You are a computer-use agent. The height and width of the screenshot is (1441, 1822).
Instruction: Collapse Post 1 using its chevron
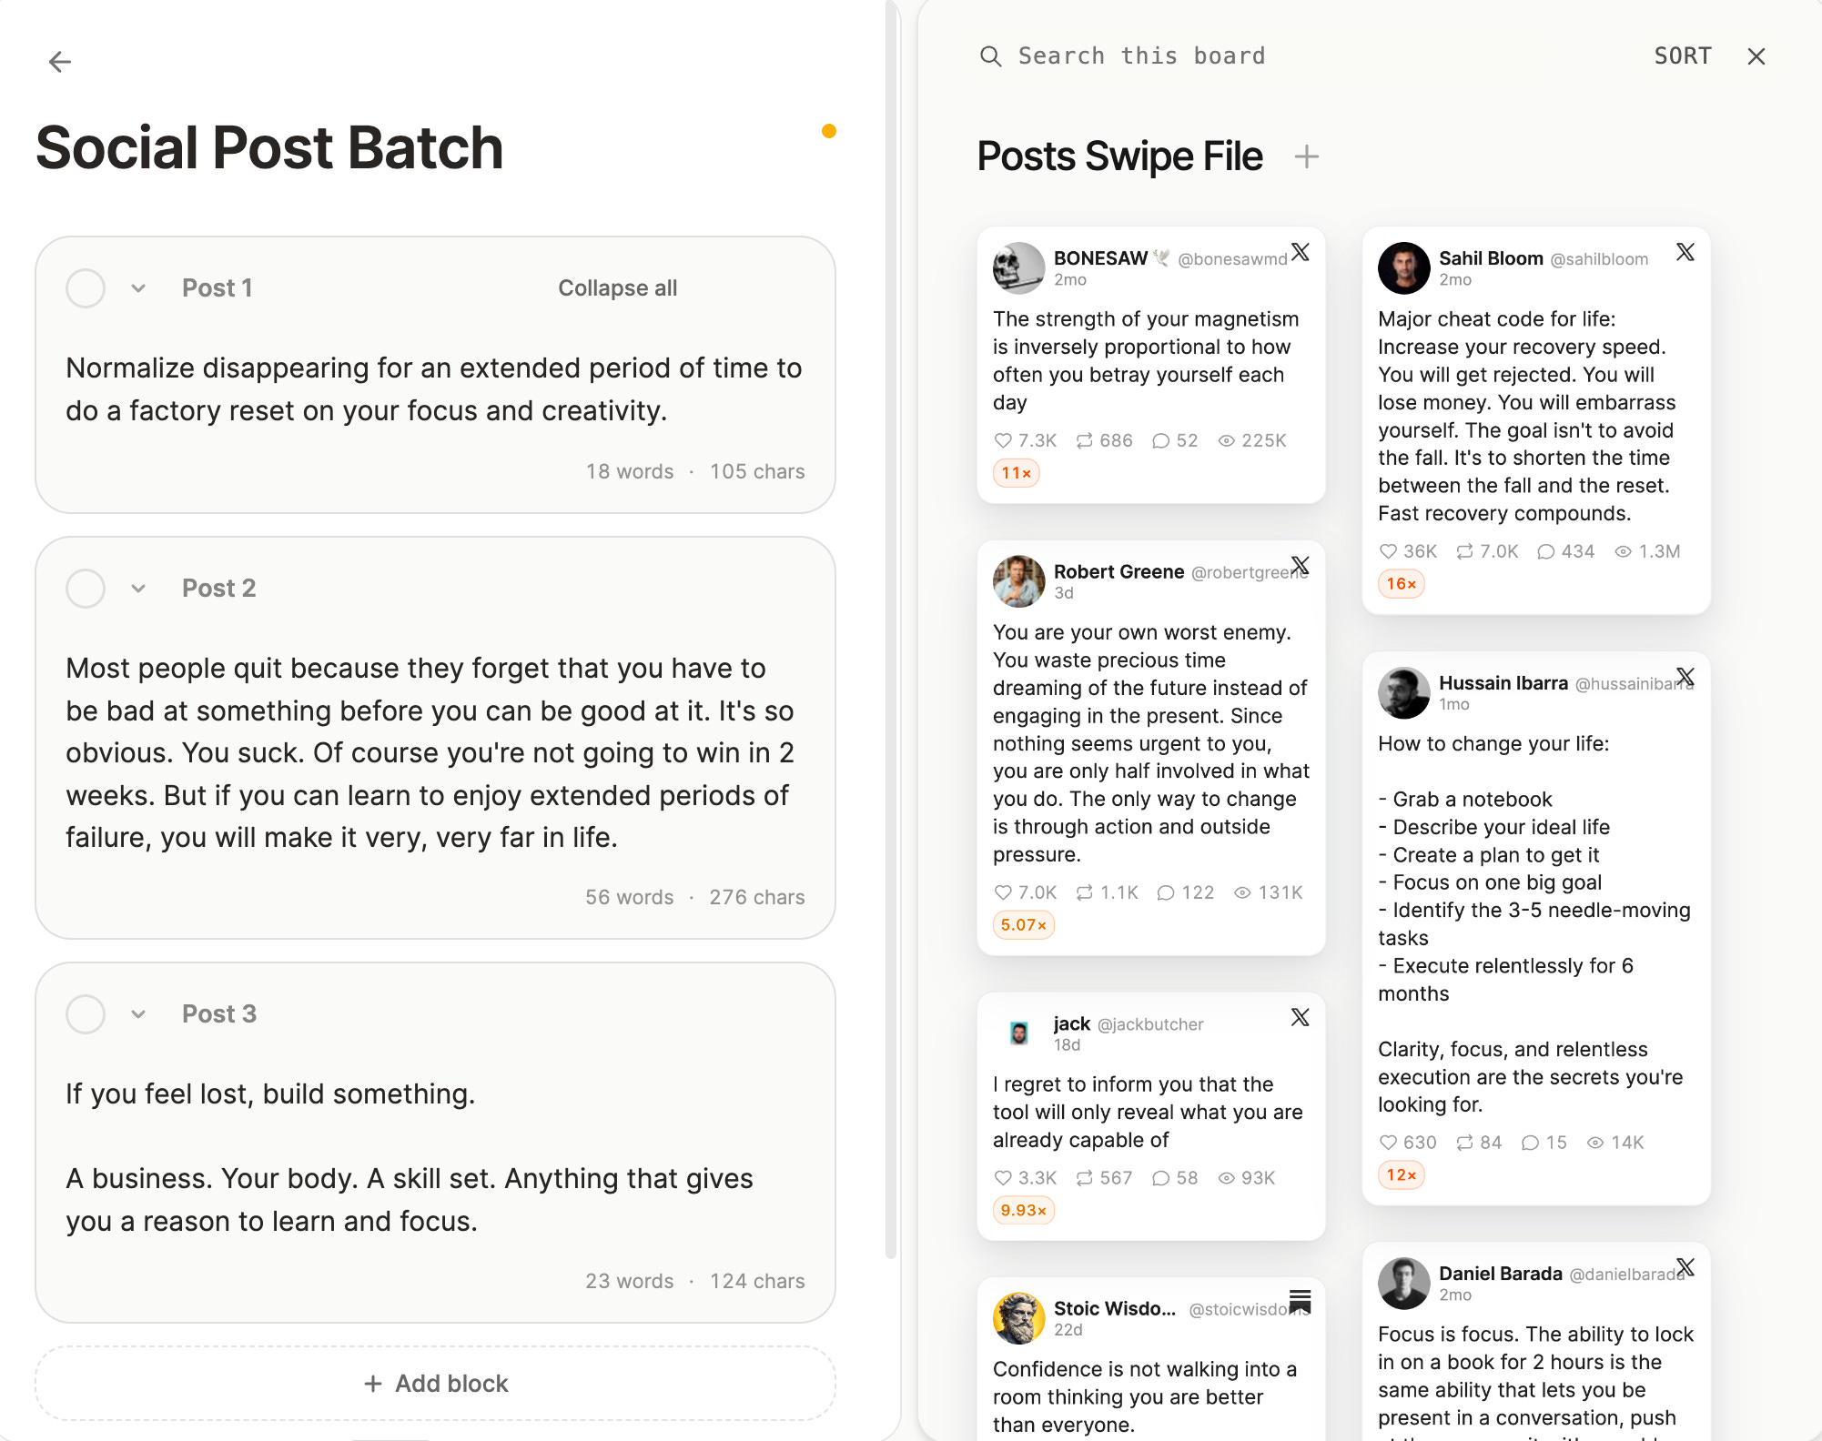[x=138, y=288]
